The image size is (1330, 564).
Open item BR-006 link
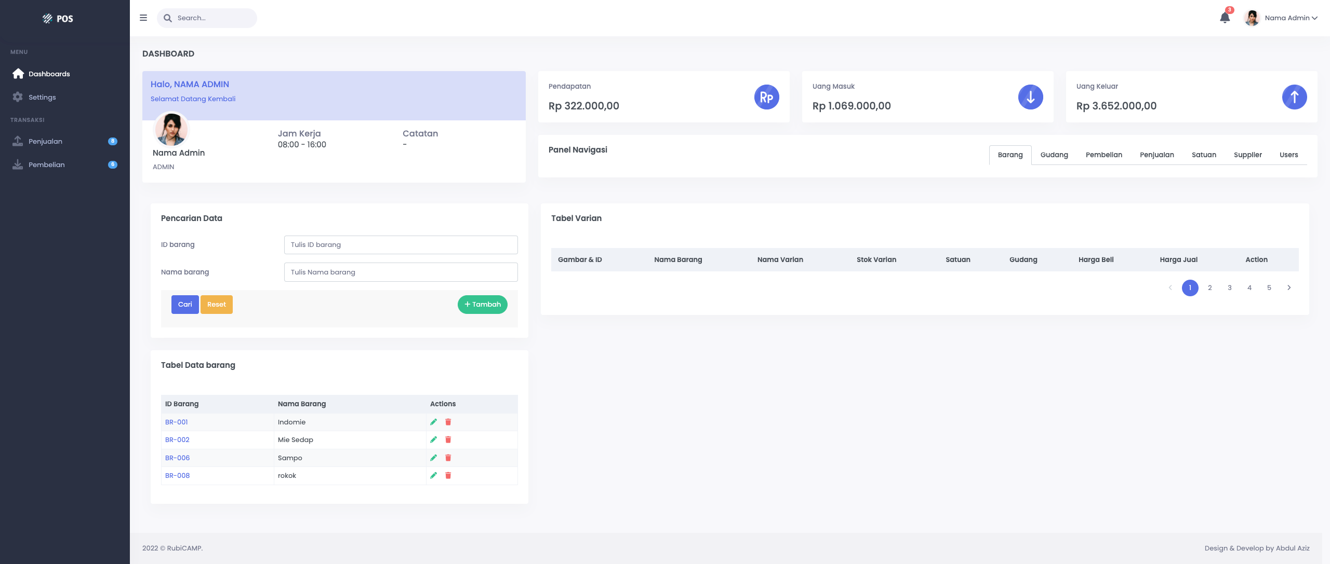(177, 458)
